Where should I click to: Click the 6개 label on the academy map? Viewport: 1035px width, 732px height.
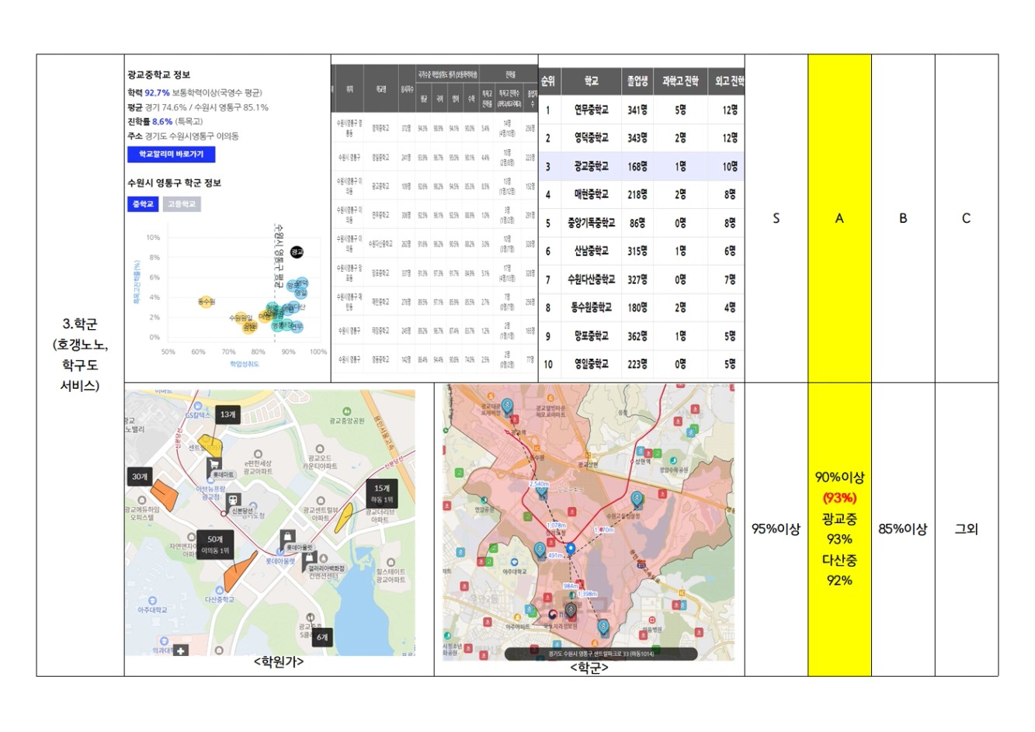(322, 637)
